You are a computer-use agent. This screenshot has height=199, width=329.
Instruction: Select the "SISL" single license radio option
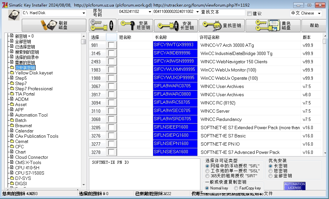click(207, 171)
